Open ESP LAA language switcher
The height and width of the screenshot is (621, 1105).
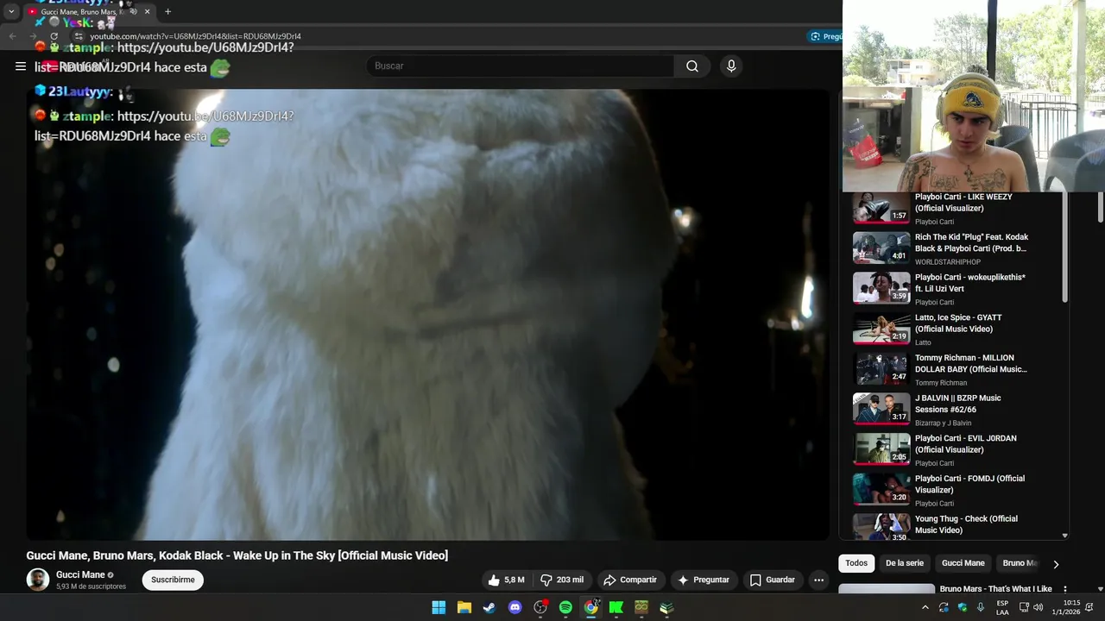click(1002, 607)
